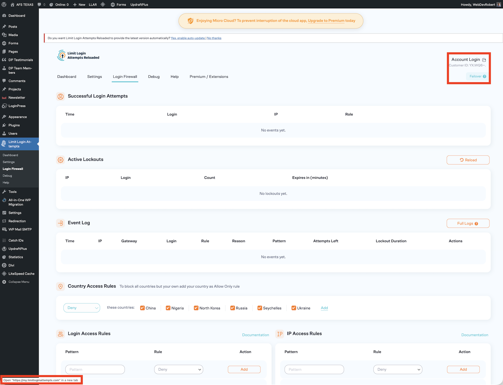Viewport: 503px width, 385px height.
Task: Focus the Login Access Rules Pattern field
Action: [x=95, y=369]
